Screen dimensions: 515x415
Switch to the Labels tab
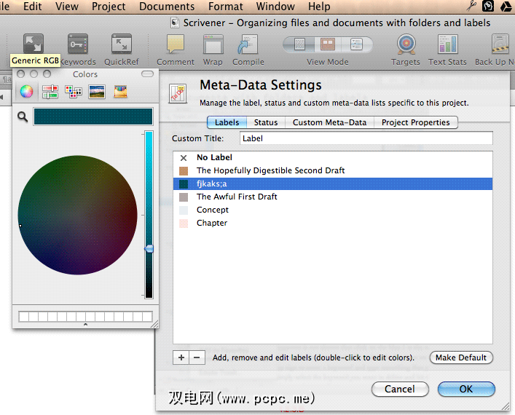[227, 122]
